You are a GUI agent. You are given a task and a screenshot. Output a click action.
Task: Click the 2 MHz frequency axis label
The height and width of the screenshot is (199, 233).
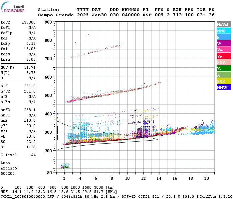64,178
